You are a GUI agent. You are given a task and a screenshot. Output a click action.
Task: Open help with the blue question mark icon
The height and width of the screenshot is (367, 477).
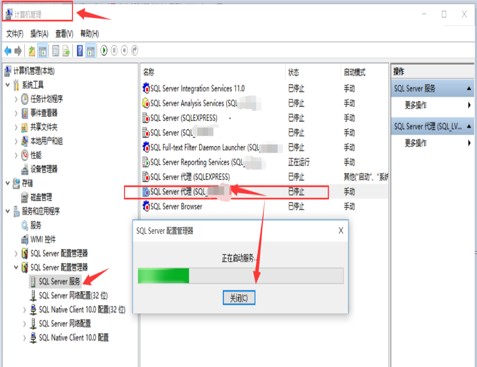pos(80,51)
